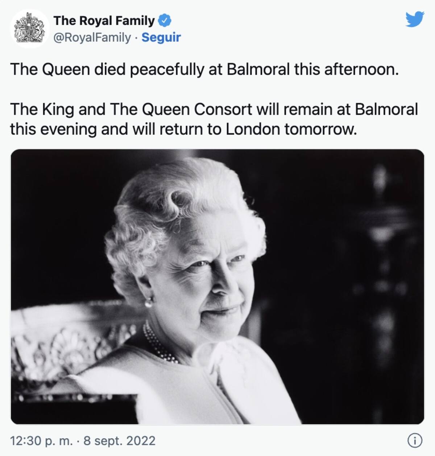Open the Royal Family coat of arms avatar

click(x=30, y=29)
